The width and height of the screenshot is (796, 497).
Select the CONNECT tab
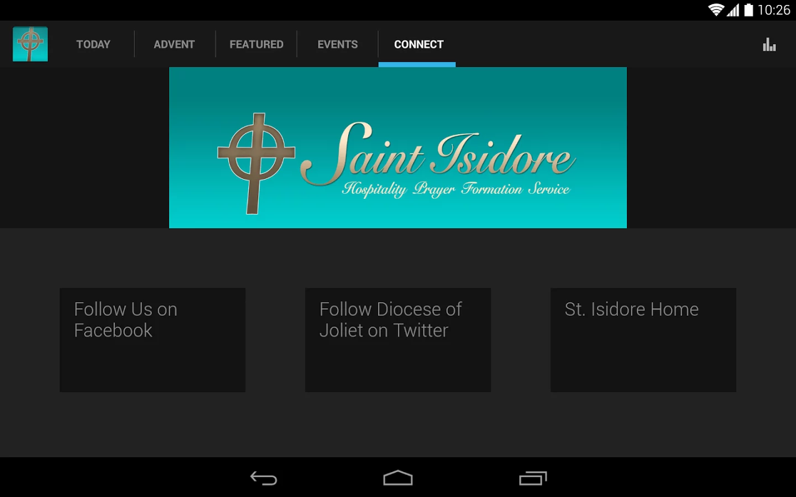418,44
